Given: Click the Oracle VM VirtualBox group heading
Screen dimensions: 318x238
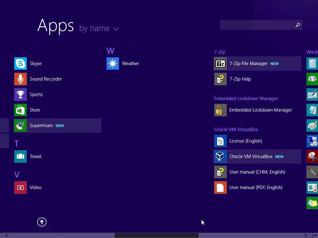Looking at the screenshot, I should (236, 130).
